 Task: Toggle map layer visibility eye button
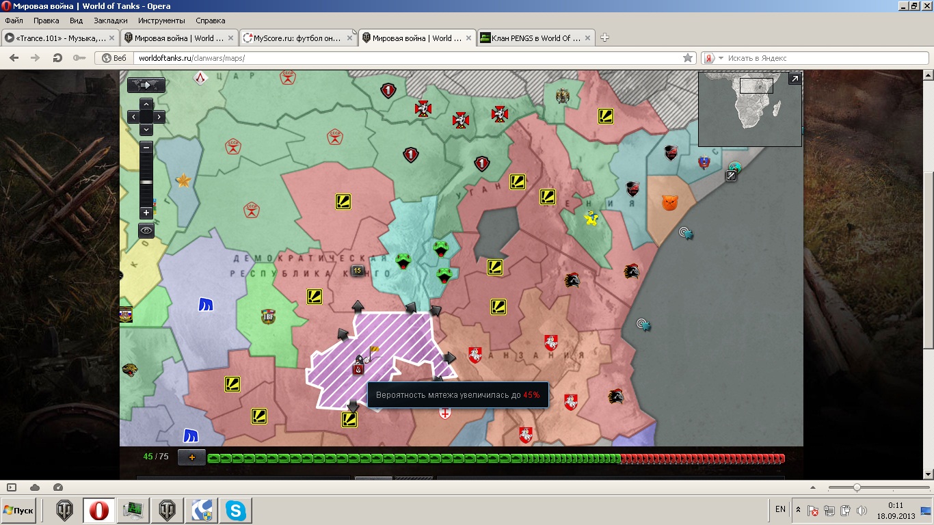[146, 231]
